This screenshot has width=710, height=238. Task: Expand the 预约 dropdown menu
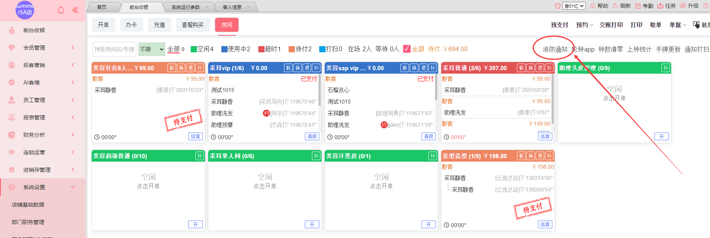point(585,25)
